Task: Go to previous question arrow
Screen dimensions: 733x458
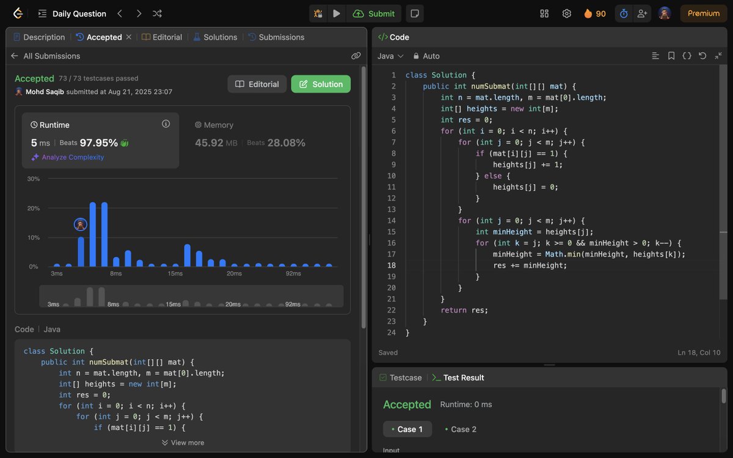Action: (120, 13)
